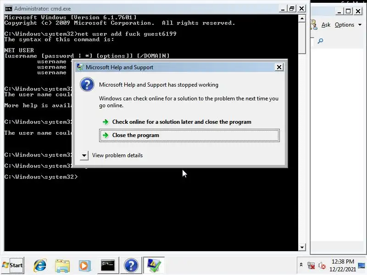The width and height of the screenshot is (367, 275).
Task: Click Ask in Help window toolbar
Action: (x=326, y=25)
